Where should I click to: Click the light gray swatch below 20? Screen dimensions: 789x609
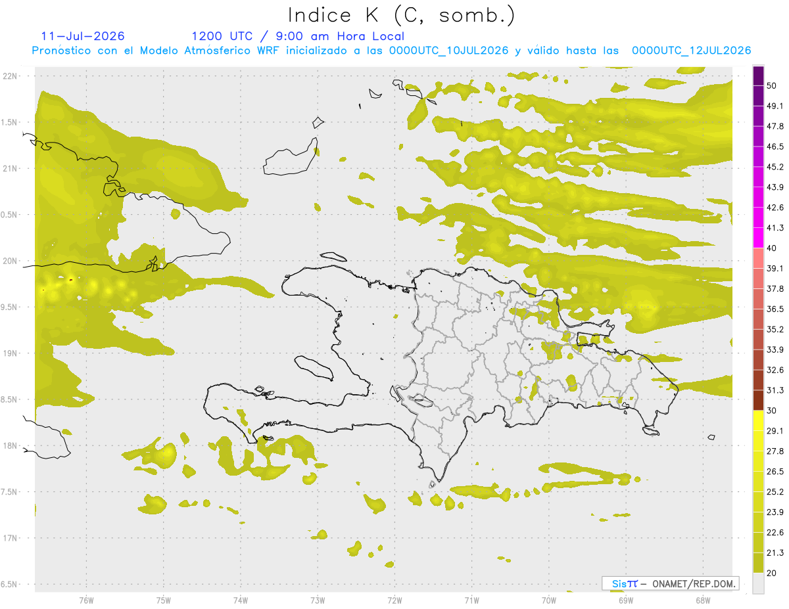758,583
